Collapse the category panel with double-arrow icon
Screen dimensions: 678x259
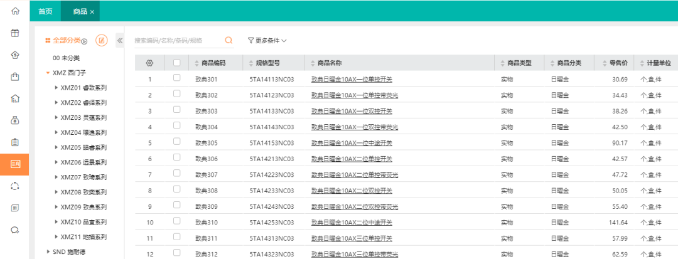119,40
